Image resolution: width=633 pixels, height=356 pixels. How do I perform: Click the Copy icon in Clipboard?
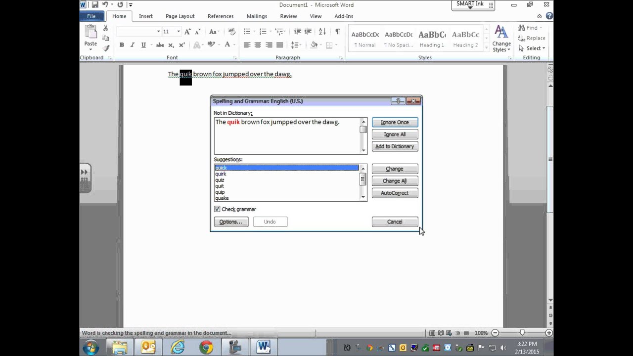[x=105, y=38]
